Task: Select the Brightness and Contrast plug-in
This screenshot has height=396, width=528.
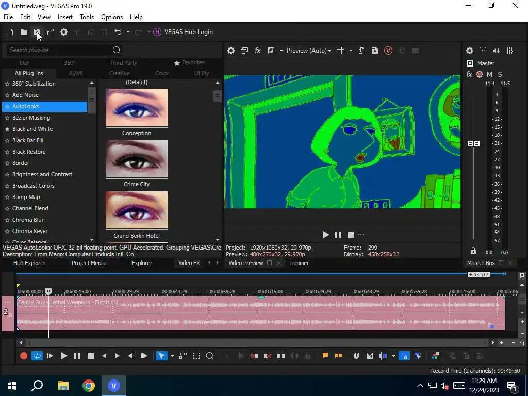Action: click(42, 174)
